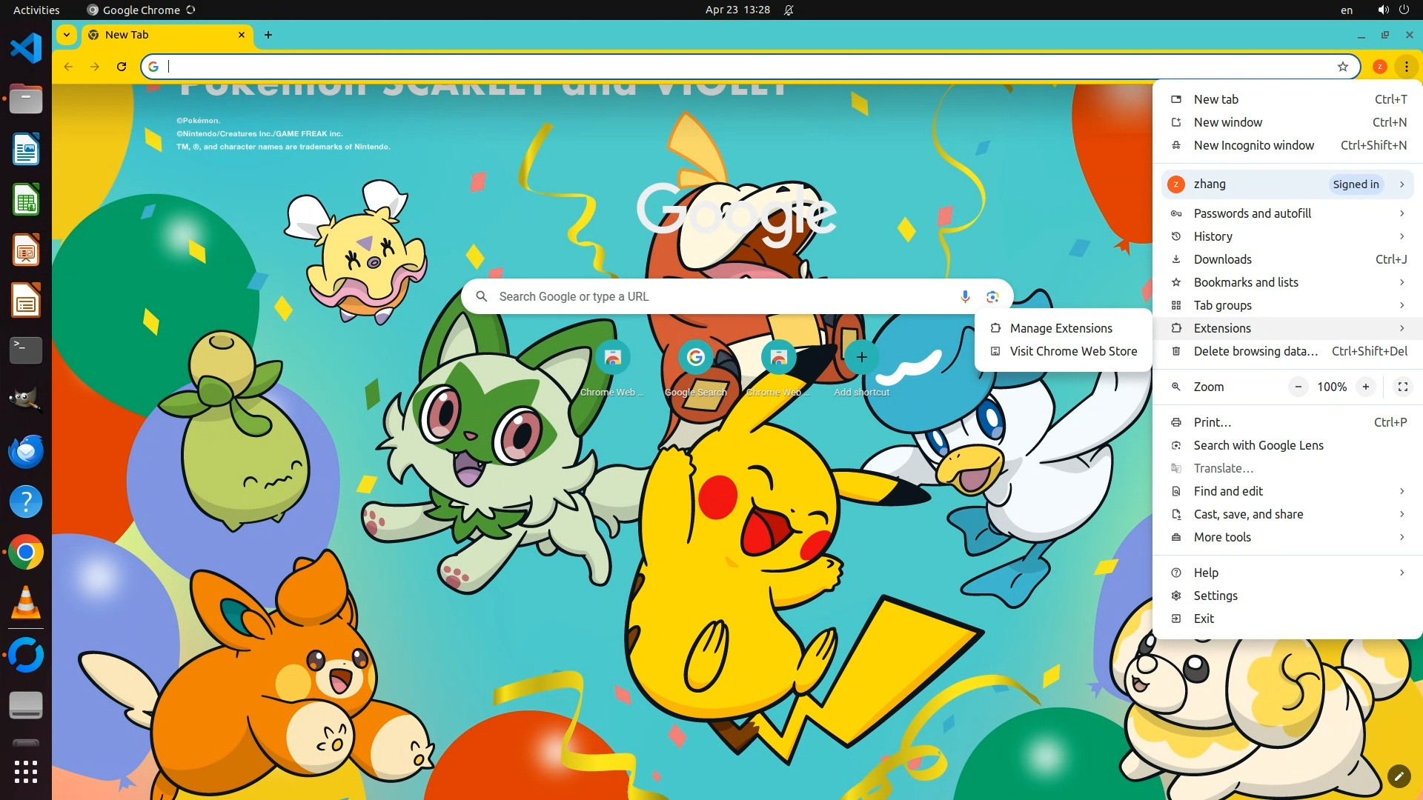
Task: Click the voice search microphone icon
Action: click(965, 296)
